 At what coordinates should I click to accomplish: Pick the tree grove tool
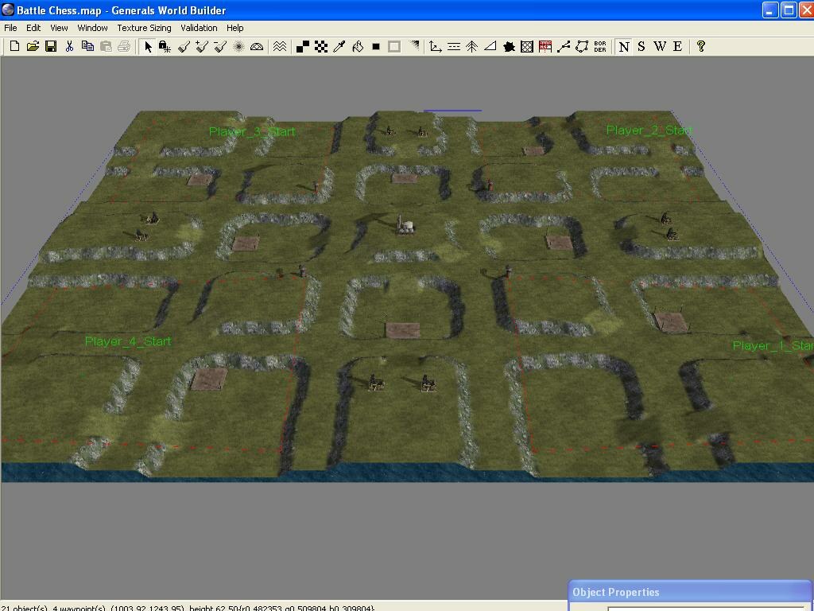472,47
